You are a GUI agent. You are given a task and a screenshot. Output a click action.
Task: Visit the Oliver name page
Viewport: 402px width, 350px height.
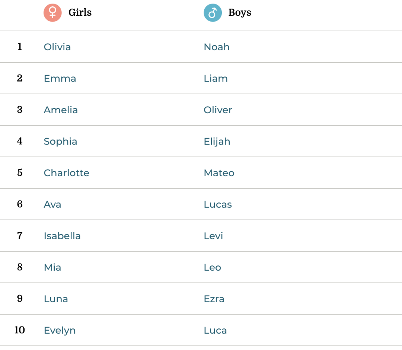click(218, 110)
